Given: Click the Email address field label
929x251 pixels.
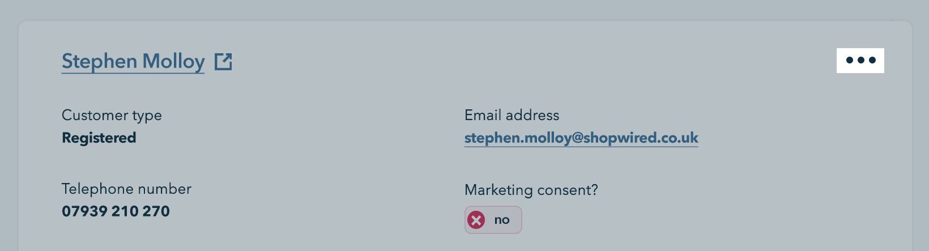Looking at the screenshot, I should tap(512, 115).
